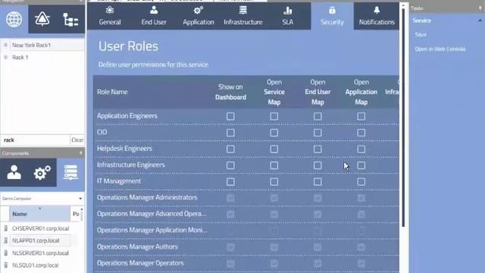Viewport: 485px width, 273px height.
Task: Select the end user components icon
Action: pyautogui.click(x=14, y=172)
